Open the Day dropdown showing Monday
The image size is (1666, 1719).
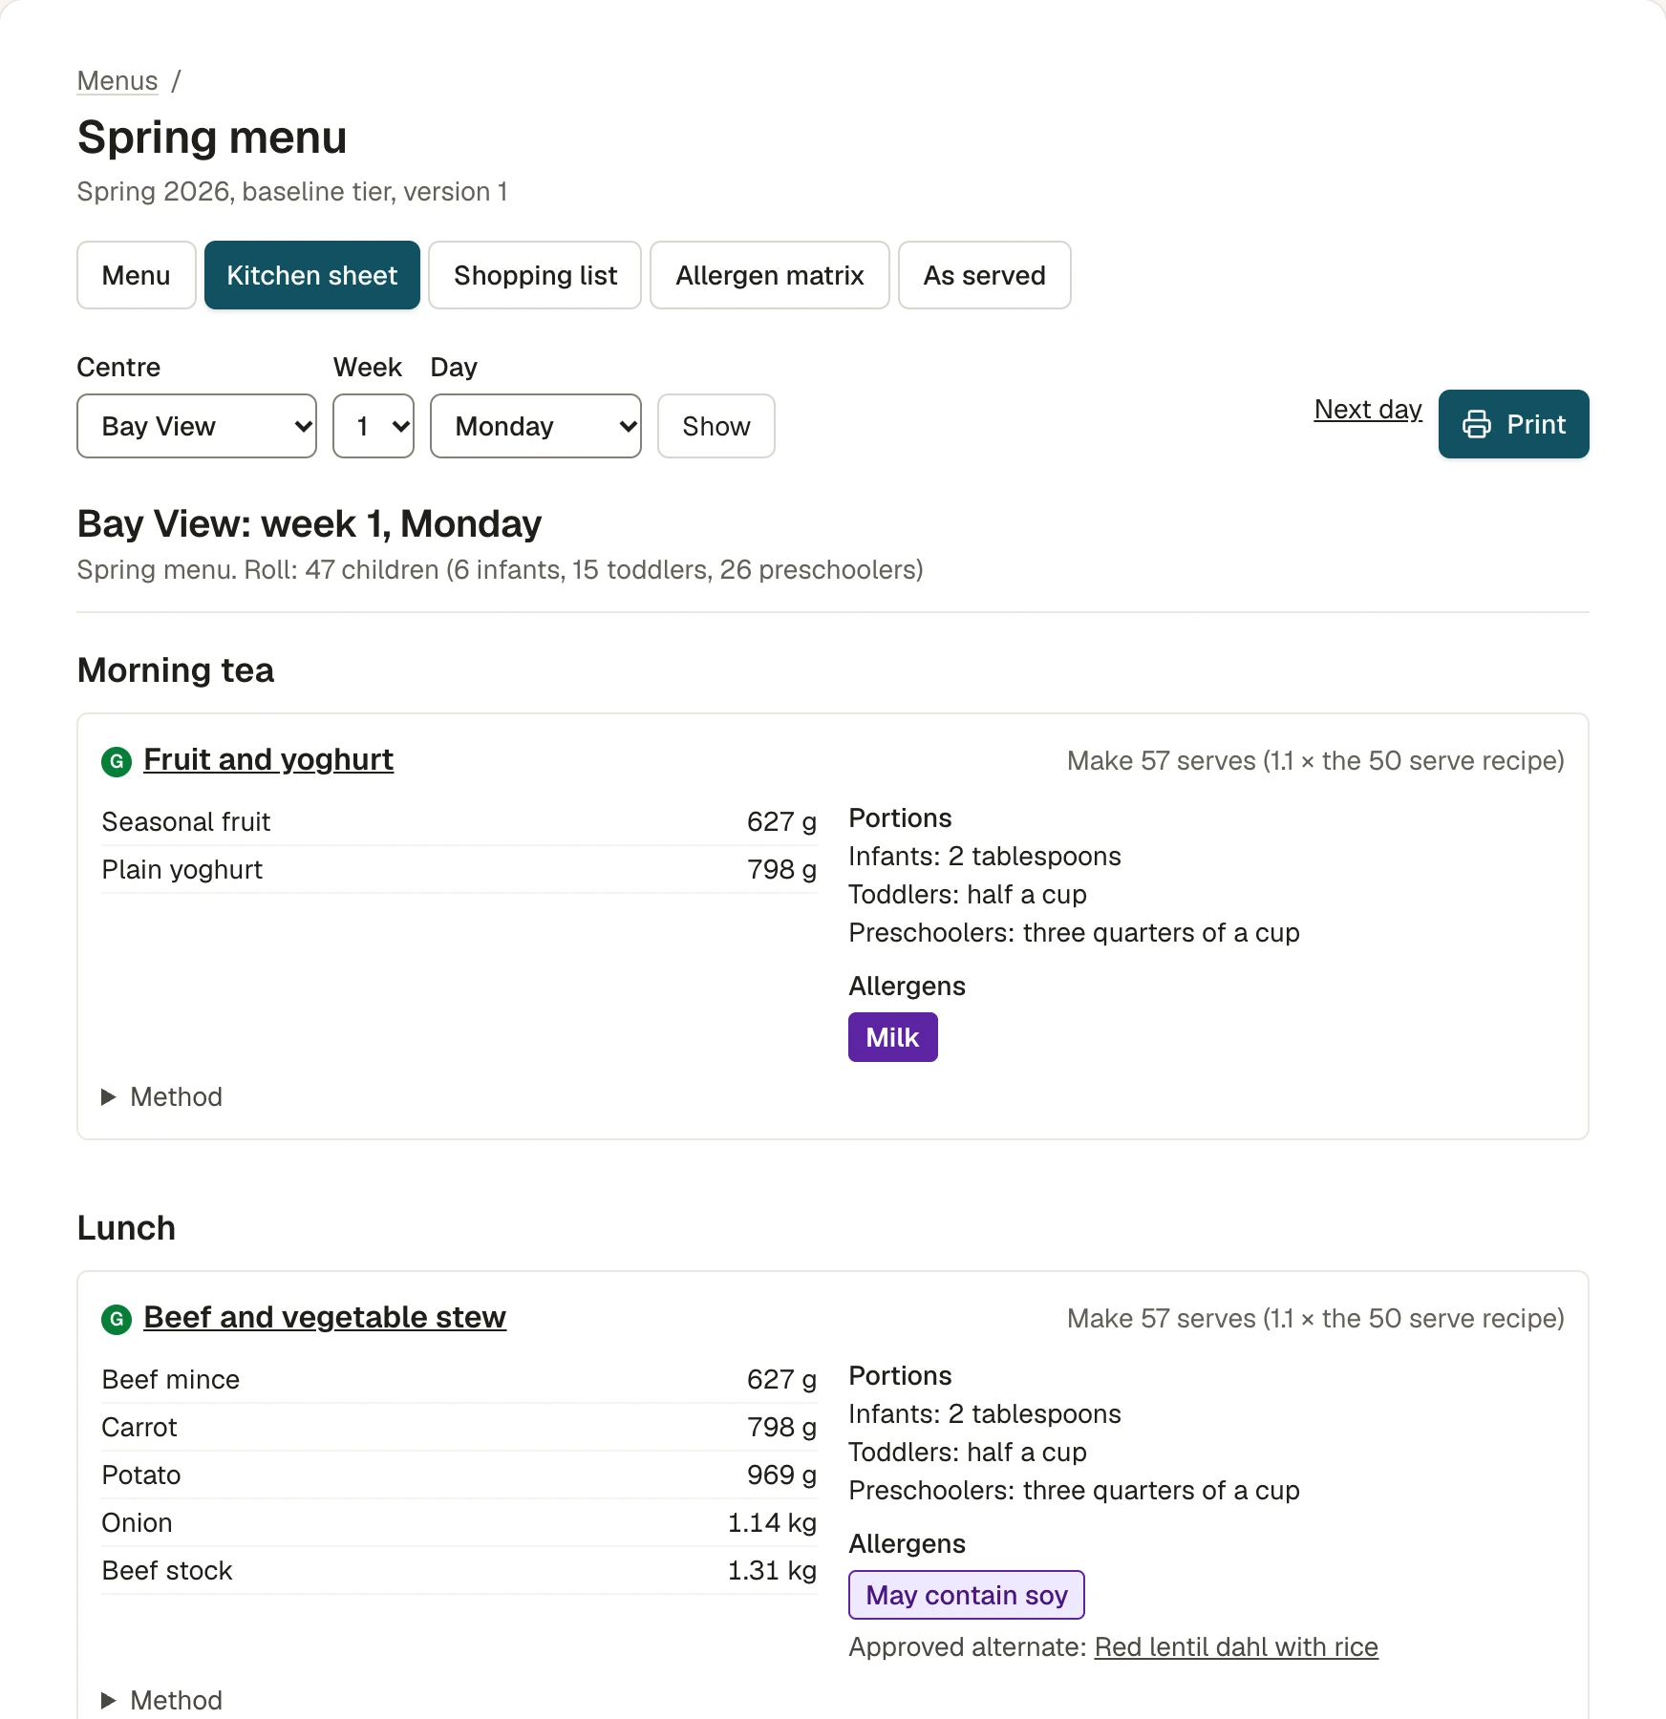536,426
